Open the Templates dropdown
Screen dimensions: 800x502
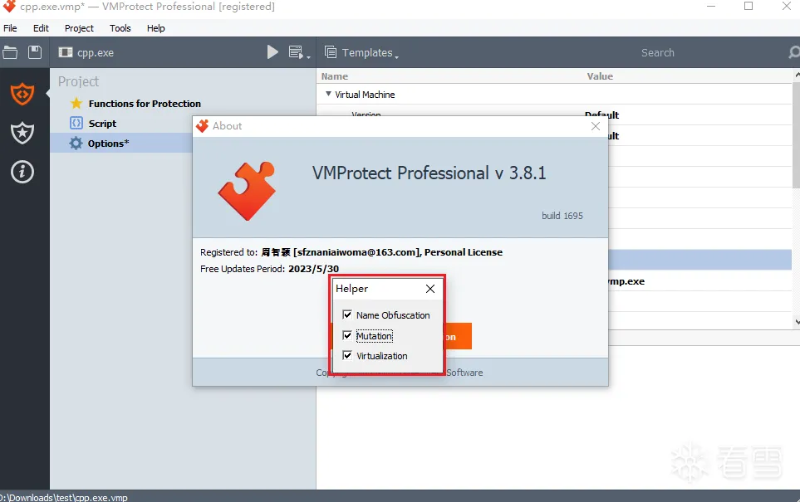coord(361,52)
